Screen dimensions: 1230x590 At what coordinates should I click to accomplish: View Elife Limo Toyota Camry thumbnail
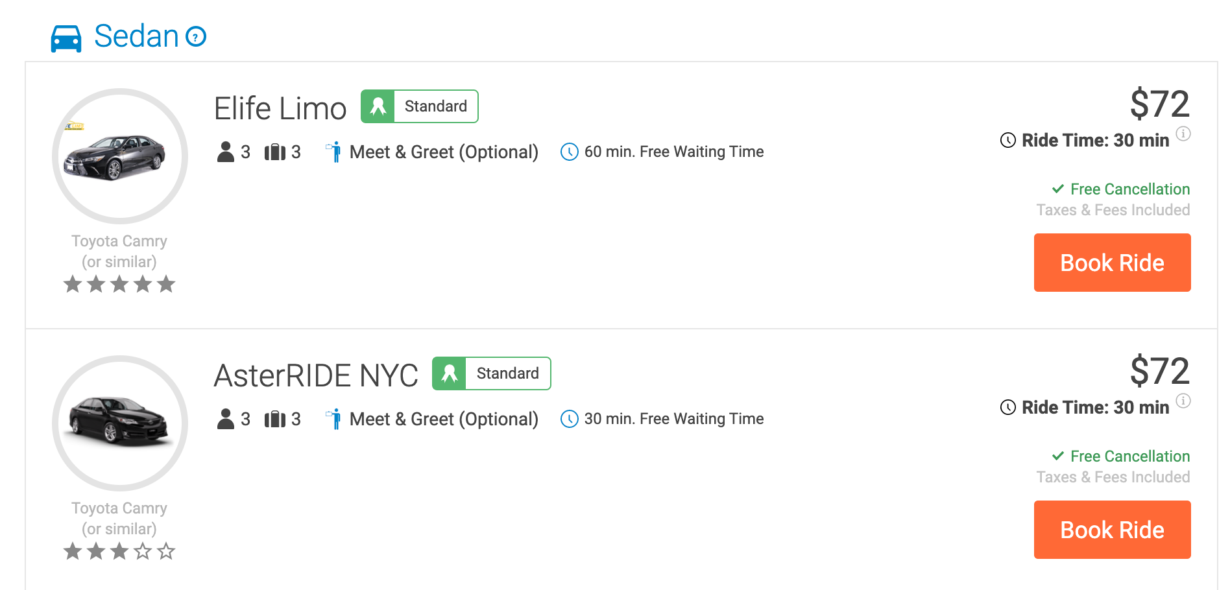[120, 156]
